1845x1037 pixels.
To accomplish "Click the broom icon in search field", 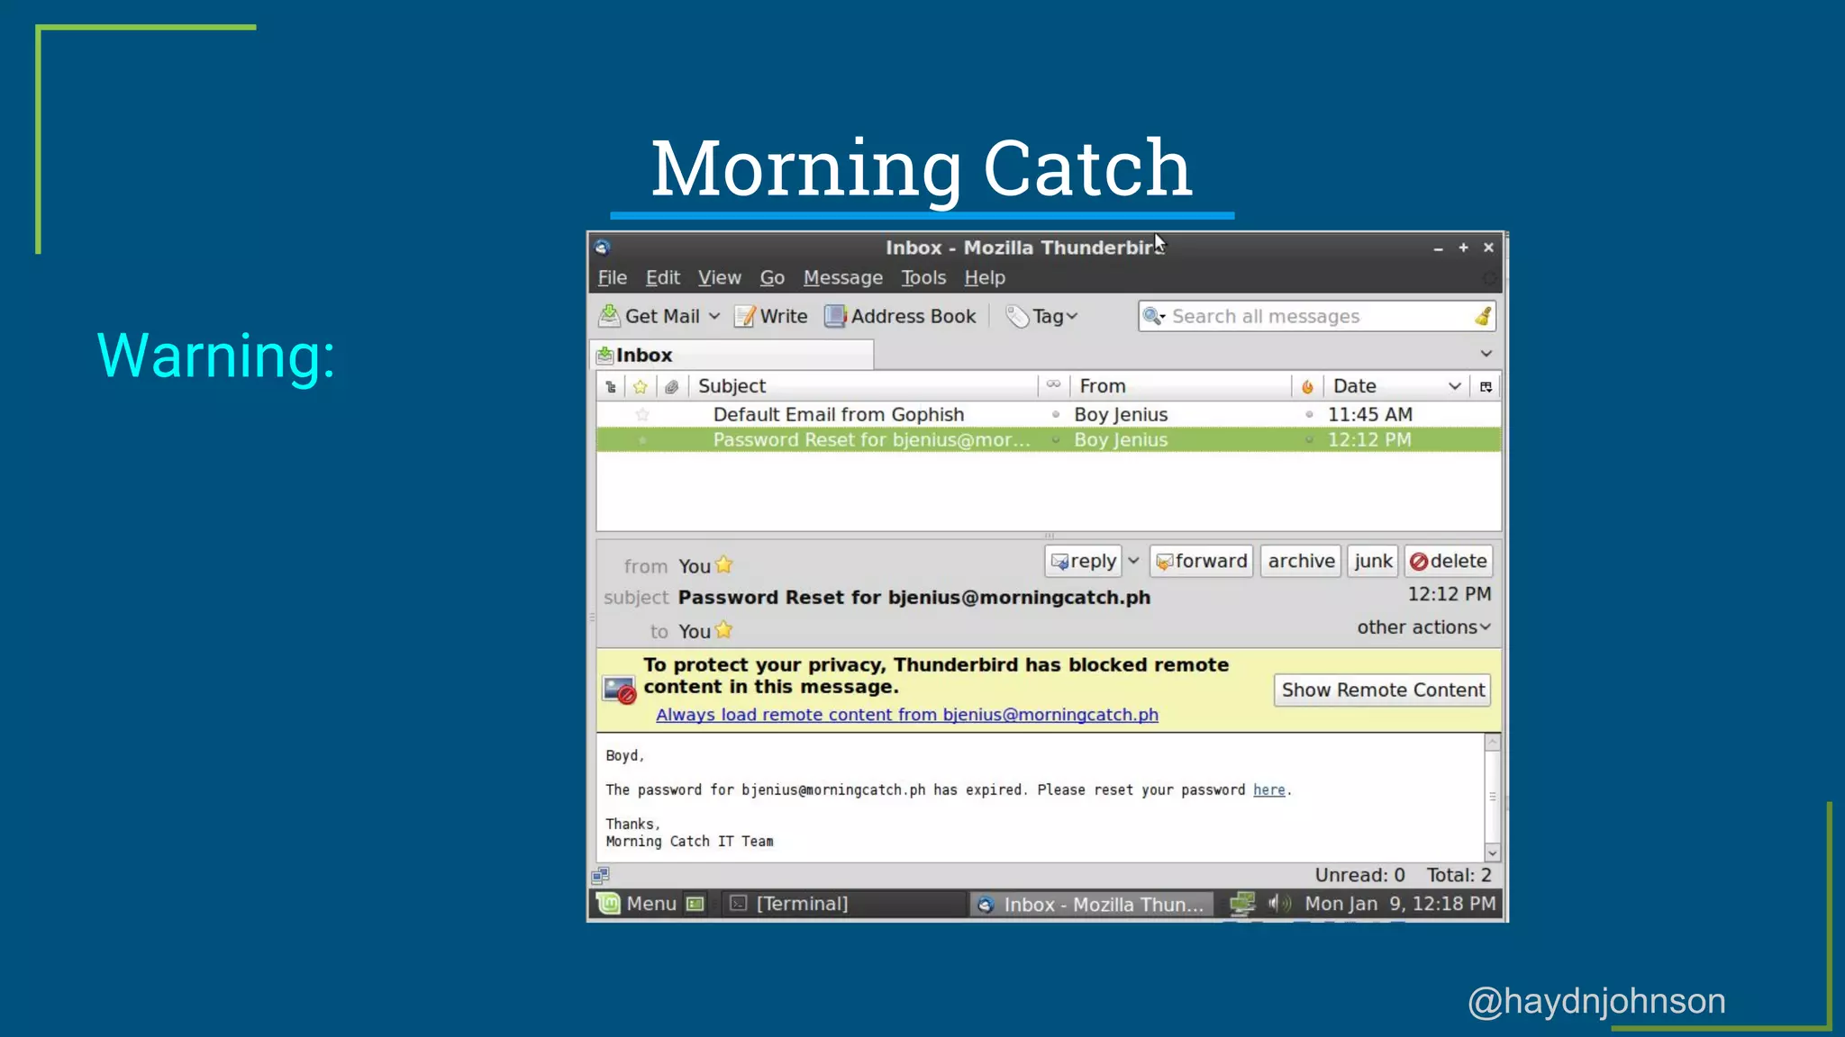I will click(1483, 316).
